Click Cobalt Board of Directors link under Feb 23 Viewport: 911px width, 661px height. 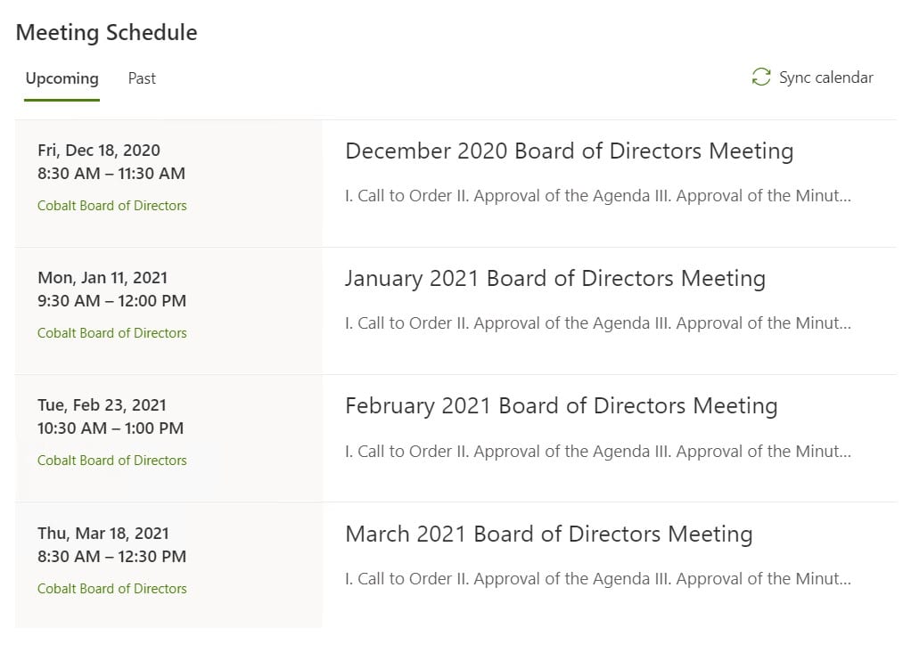[x=112, y=460]
